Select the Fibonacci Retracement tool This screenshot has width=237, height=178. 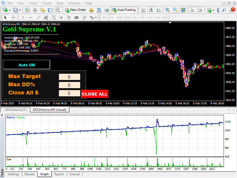click(54, 17)
